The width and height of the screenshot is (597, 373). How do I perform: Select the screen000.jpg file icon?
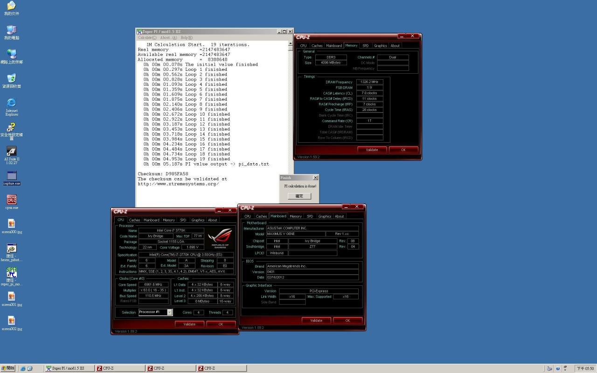click(x=11, y=227)
